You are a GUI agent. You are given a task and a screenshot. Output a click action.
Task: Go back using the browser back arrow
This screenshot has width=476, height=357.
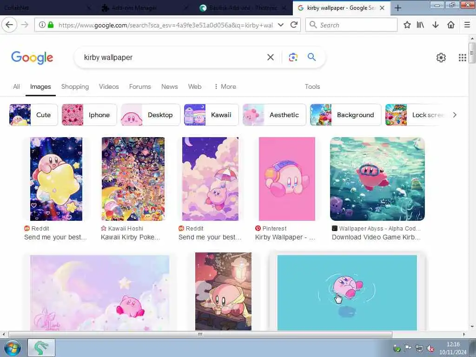pyautogui.click(x=9, y=25)
